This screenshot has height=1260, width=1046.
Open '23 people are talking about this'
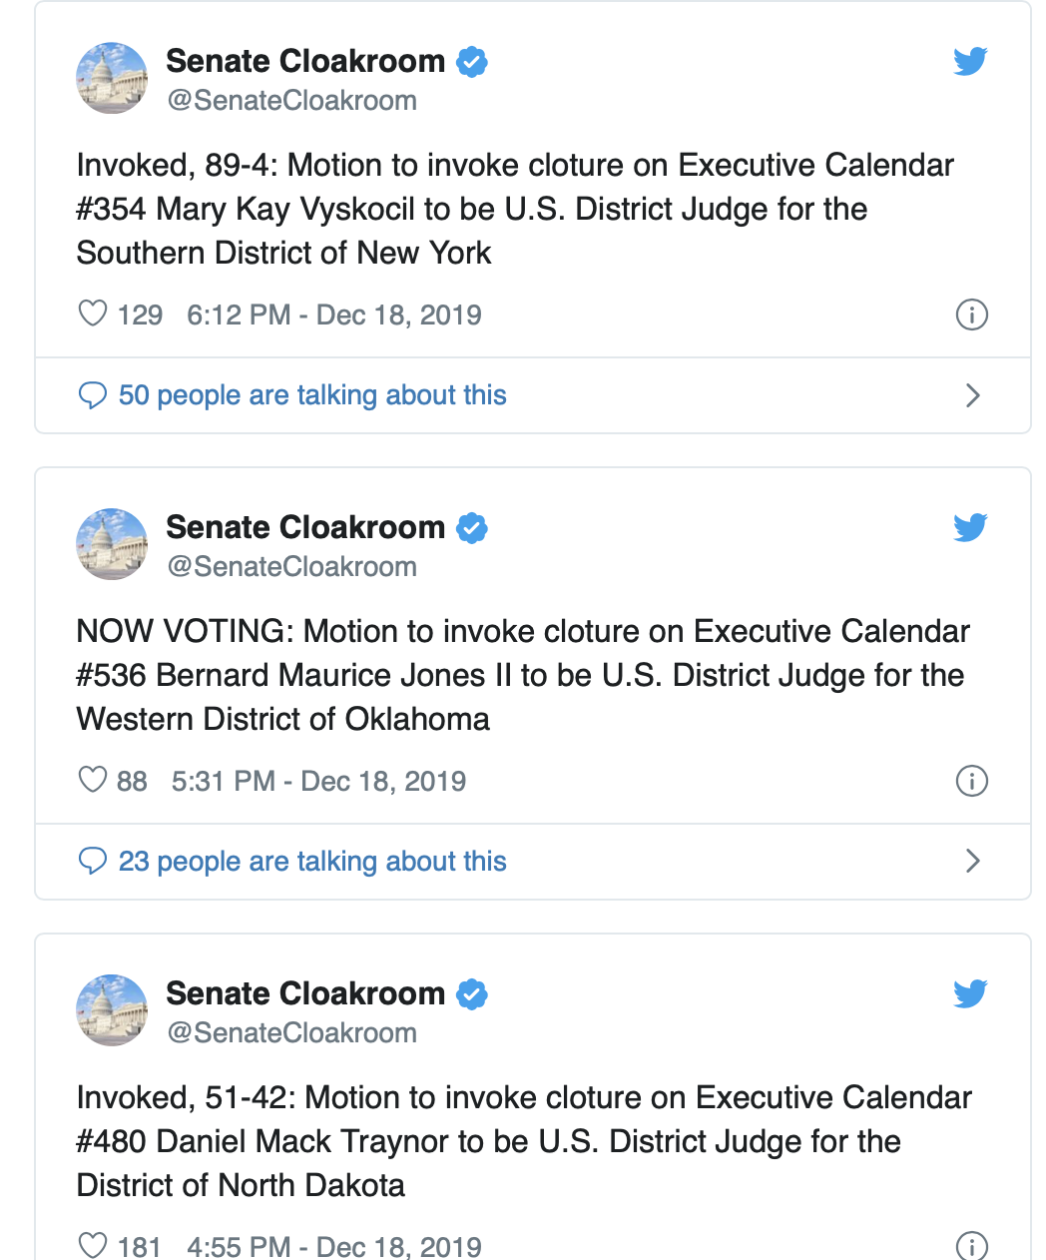coord(312,861)
